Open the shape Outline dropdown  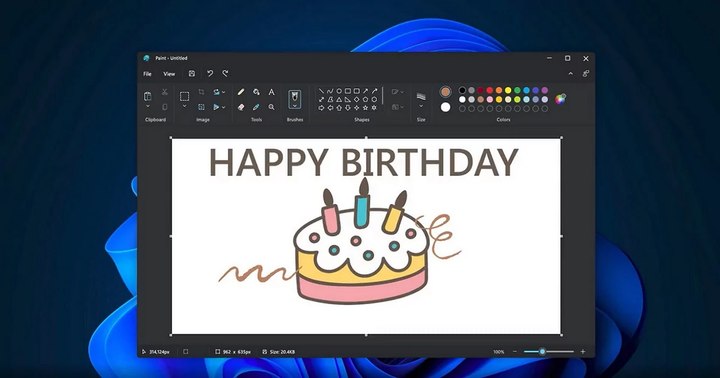coord(402,91)
